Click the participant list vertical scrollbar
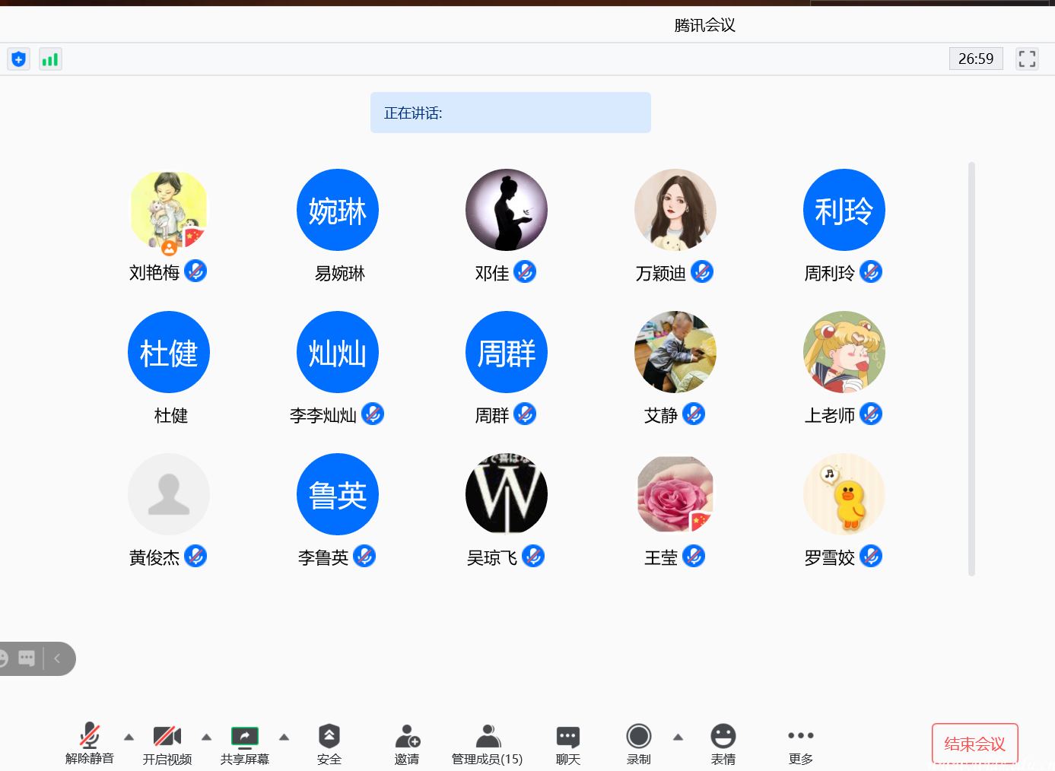This screenshot has height=771, width=1055. (x=971, y=369)
